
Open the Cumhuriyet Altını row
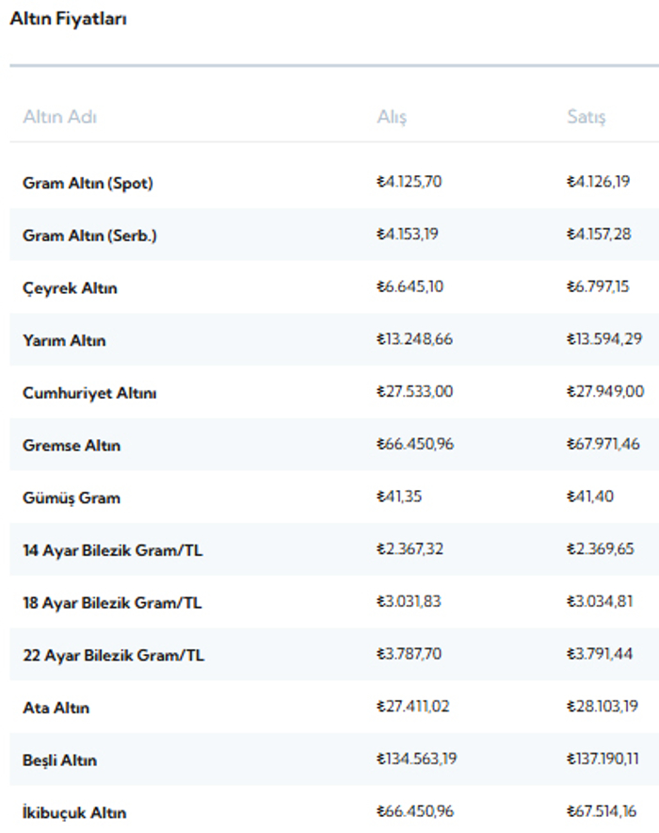[x=334, y=392]
